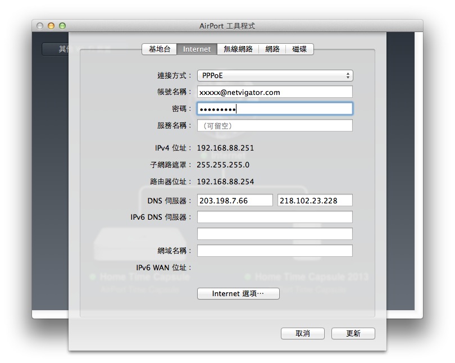
Task: Switch to the 基地台 tab
Action: 160,49
